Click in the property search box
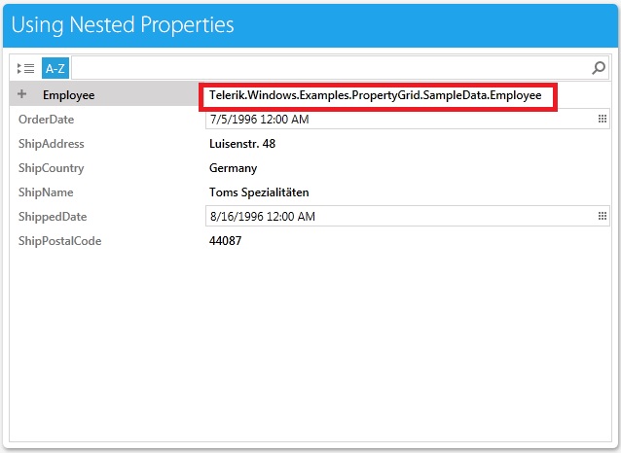Image resolution: width=621 pixels, height=453 pixels. (331, 68)
